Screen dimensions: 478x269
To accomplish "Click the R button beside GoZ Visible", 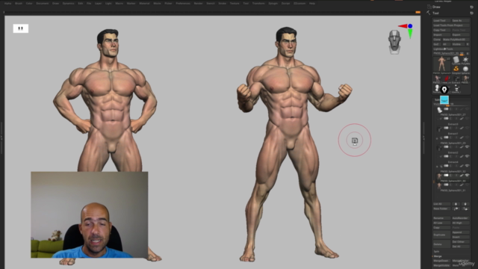I will coord(468,44).
